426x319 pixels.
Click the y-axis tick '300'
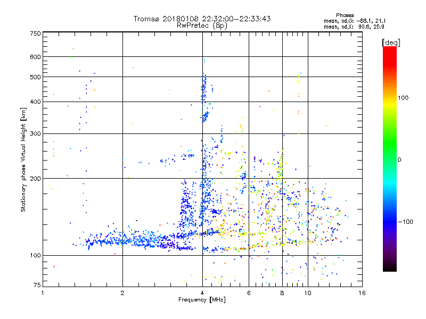pyautogui.click(x=35, y=134)
